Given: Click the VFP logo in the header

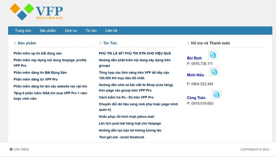Looking at the screenshot, I should (37, 12).
